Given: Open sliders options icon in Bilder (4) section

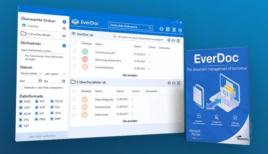Looking at the screenshot, I should [178, 83].
